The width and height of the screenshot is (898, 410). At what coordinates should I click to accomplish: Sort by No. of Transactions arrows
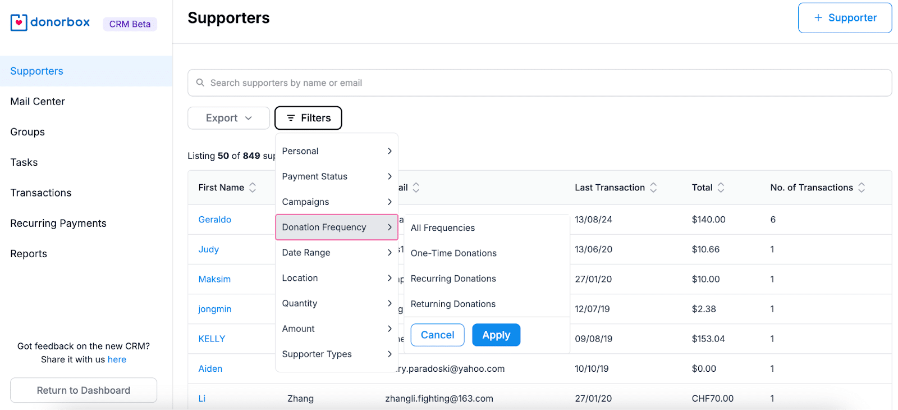click(862, 188)
